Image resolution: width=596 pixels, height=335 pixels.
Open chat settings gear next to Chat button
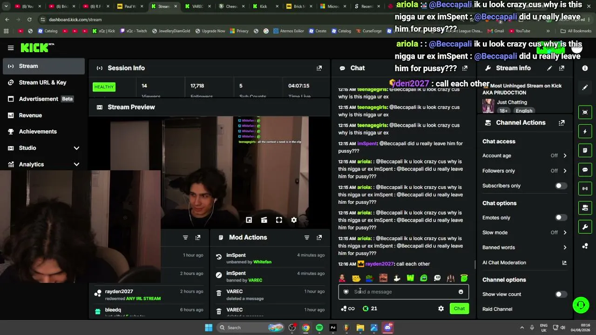441,308
